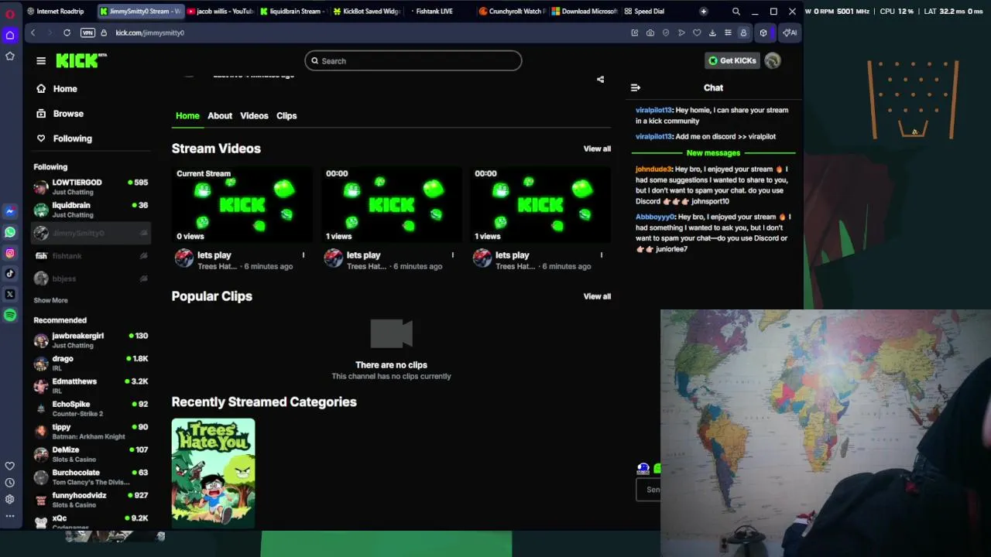Search open tabs magnifier icon
Screen dimensions: 991x557
(736, 12)
